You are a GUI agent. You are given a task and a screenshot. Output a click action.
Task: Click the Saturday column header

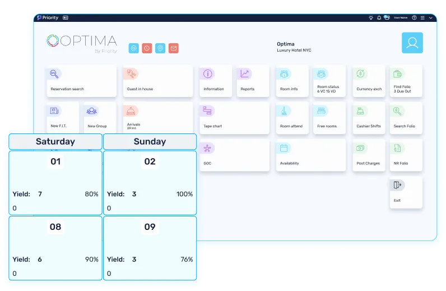tap(55, 141)
